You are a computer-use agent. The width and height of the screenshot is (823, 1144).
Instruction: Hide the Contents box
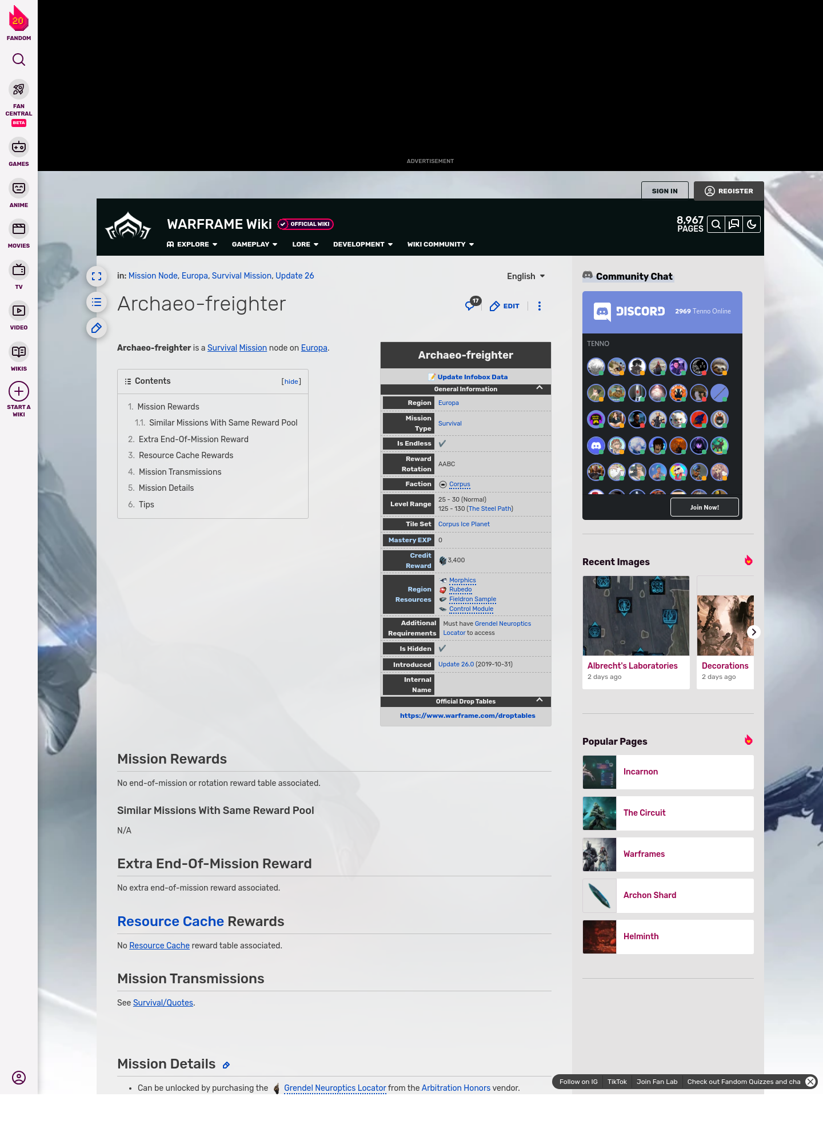pos(291,382)
